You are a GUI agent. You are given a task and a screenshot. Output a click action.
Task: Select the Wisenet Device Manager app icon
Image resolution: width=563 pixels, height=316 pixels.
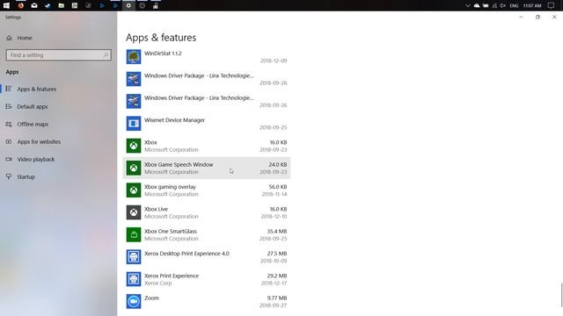click(x=134, y=123)
